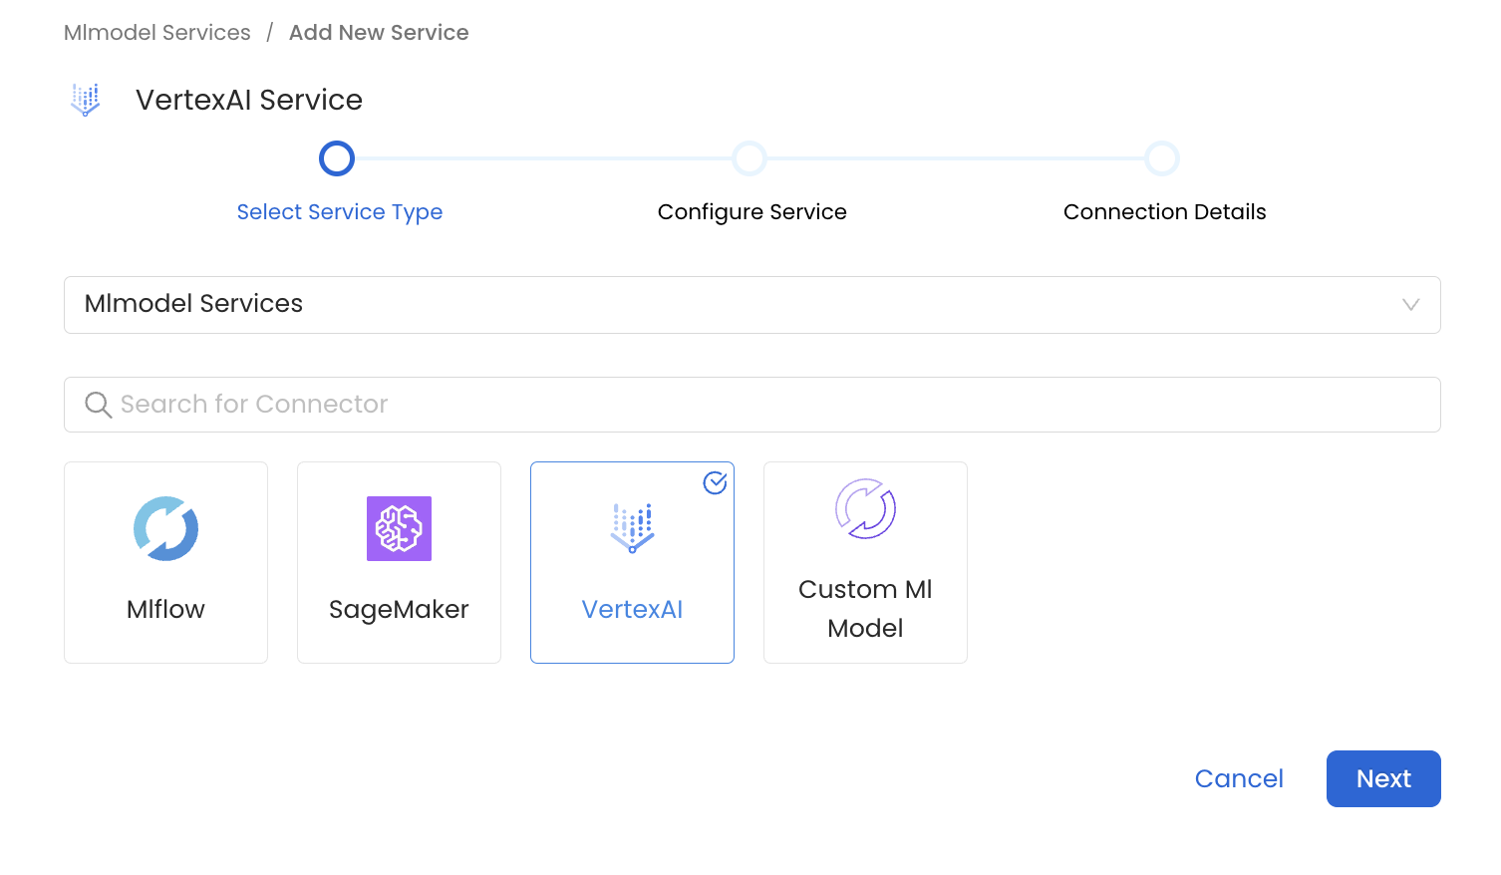Select the Custom Ml Model icon
Screen dimensions: 1501x875
865,508
